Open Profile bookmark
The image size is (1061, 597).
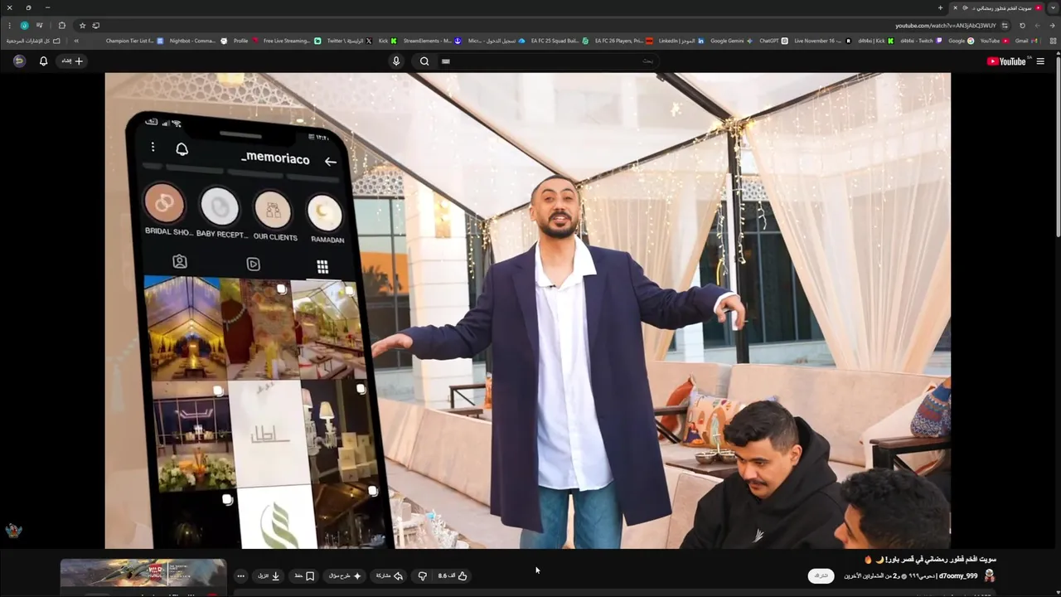246,41
